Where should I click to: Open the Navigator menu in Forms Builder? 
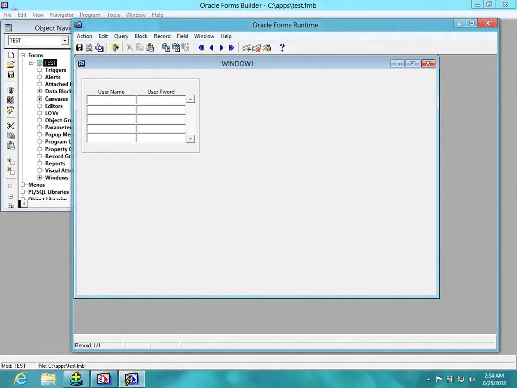[62, 15]
